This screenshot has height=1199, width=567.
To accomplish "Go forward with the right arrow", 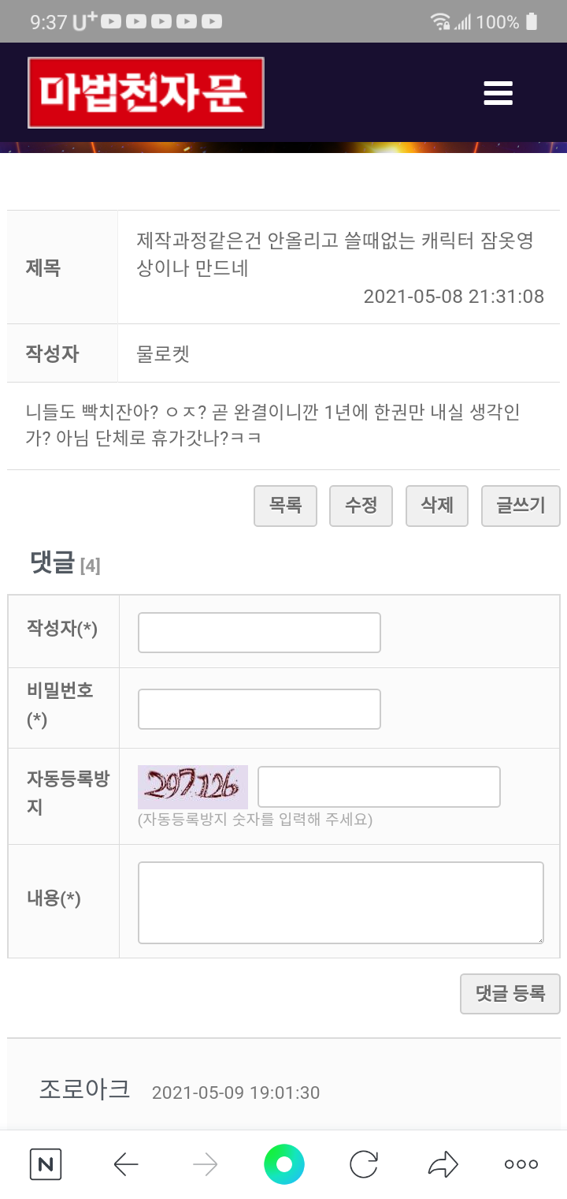I will pyautogui.click(x=205, y=1164).
